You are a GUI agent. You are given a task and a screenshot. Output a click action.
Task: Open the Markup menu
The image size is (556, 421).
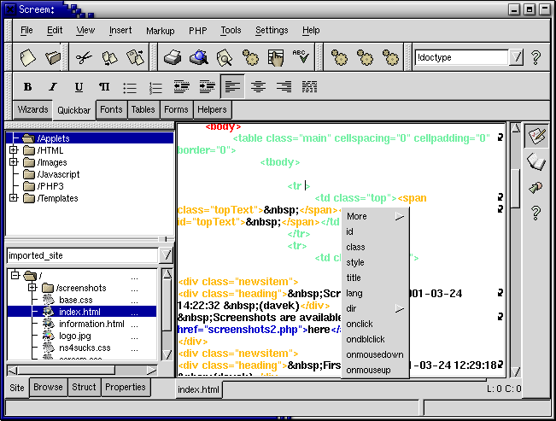tap(160, 31)
